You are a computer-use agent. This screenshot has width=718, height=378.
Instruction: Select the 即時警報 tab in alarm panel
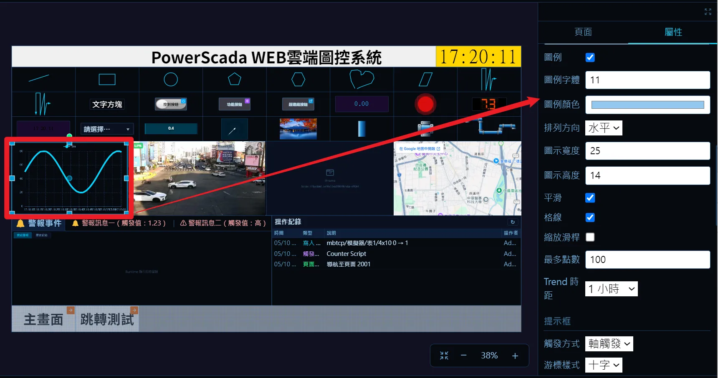tap(23, 235)
